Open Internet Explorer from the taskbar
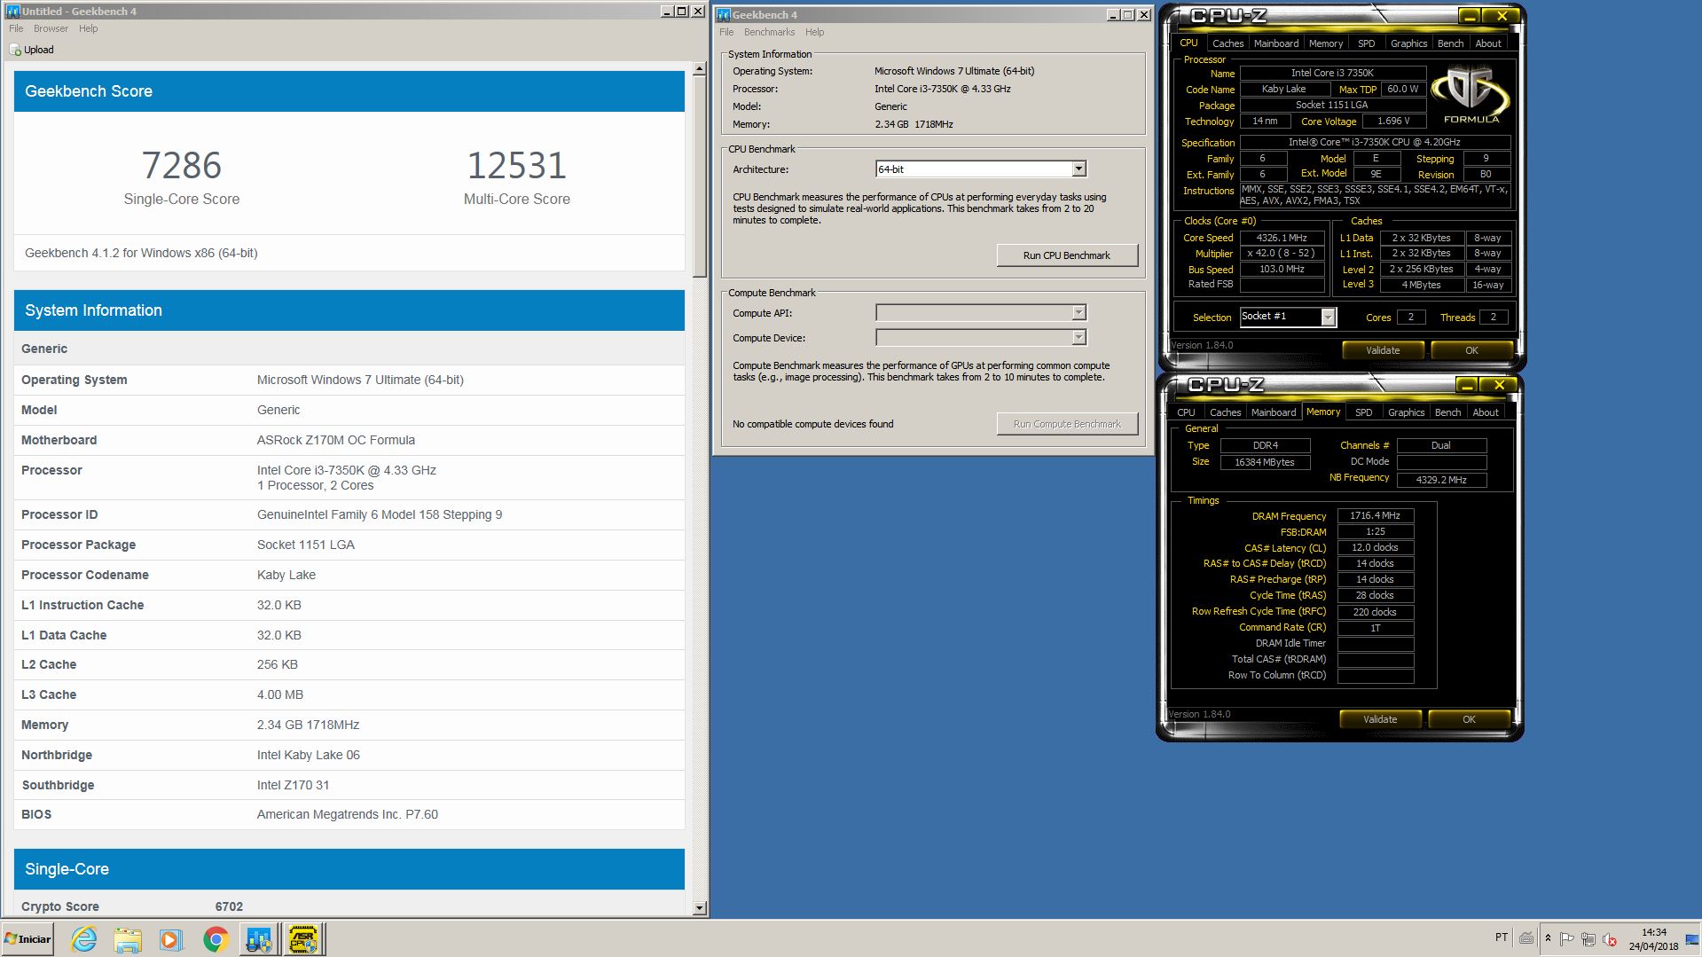The width and height of the screenshot is (1702, 957). (84, 939)
